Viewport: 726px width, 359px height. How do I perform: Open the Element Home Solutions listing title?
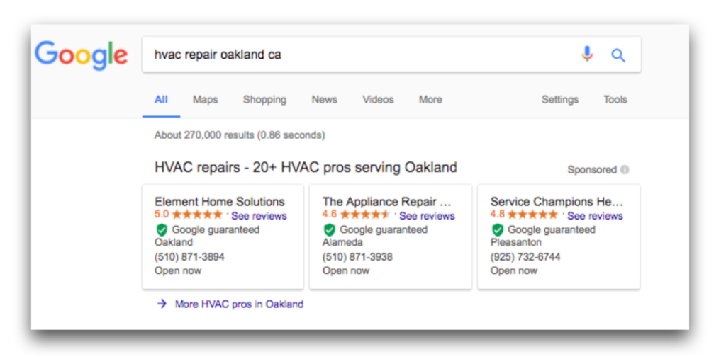click(220, 202)
